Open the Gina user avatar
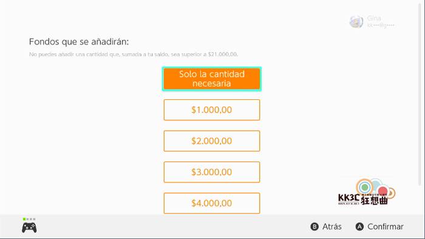 click(x=356, y=22)
